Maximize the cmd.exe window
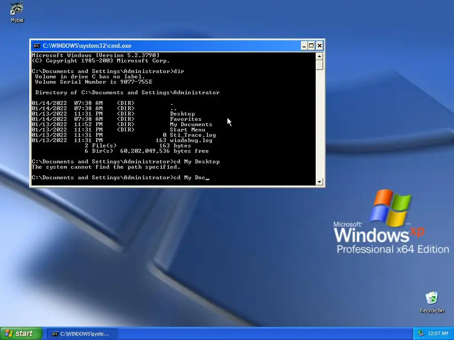The height and width of the screenshot is (340, 454). click(311, 46)
